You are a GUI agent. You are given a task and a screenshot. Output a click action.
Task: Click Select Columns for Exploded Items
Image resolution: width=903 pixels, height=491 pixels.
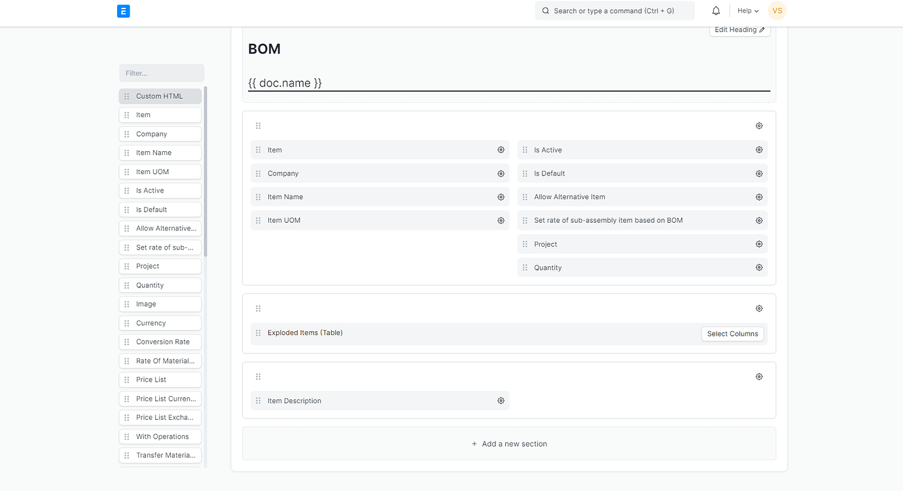(732, 334)
